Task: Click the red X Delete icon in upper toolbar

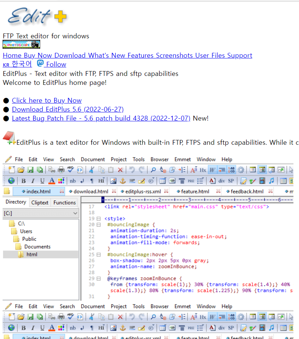Action: 120,170
